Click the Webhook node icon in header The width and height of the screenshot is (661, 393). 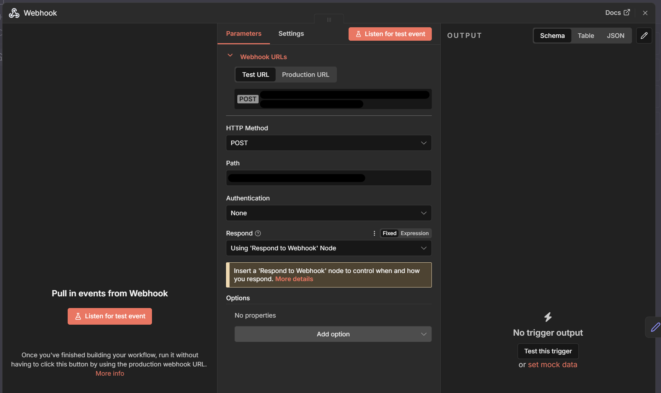click(14, 13)
